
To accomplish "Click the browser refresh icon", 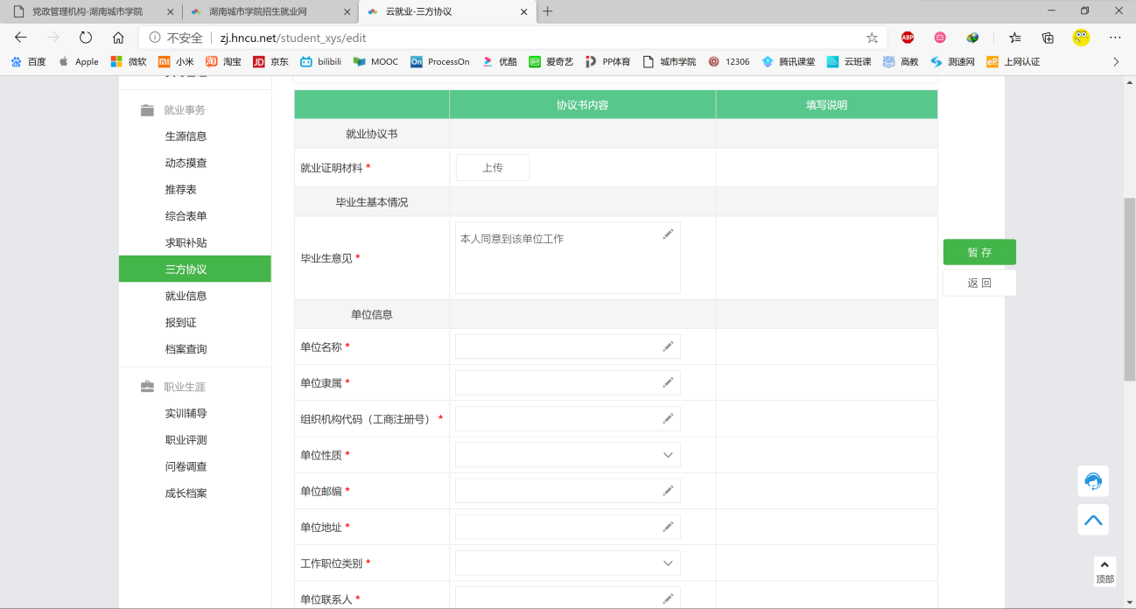I will coord(85,38).
